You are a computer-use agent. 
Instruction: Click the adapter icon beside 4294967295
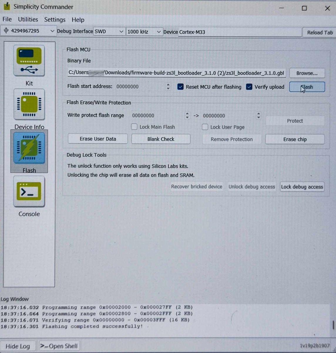click(6, 31)
